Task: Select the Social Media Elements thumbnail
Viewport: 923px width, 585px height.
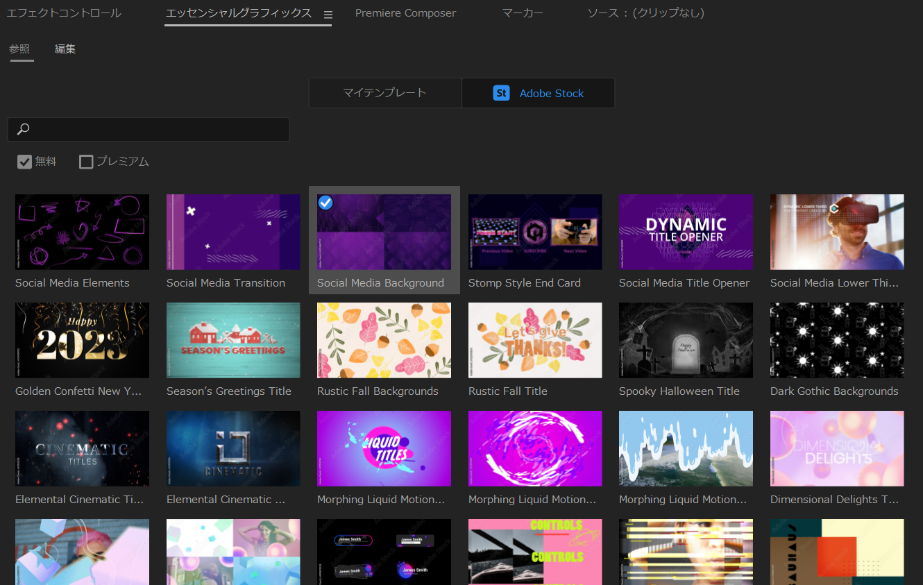Action: [x=82, y=232]
